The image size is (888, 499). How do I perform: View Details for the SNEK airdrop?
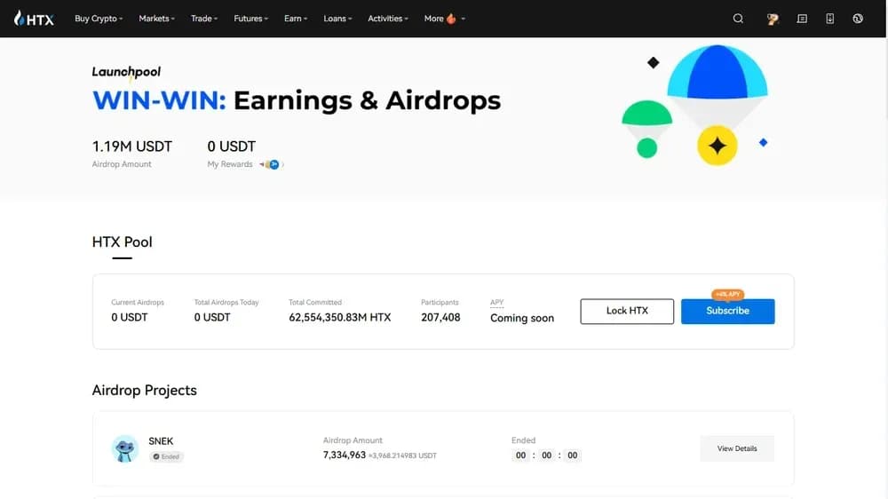point(737,448)
